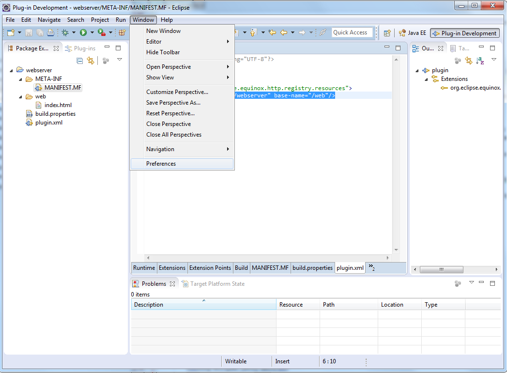Maximize the Package Explorer panel
This screenshot has height=373, width=507.
pos(118,48)
